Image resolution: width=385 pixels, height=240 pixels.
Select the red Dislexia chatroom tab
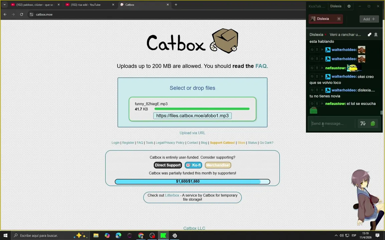pyautogui.click(x=326, y=19)
